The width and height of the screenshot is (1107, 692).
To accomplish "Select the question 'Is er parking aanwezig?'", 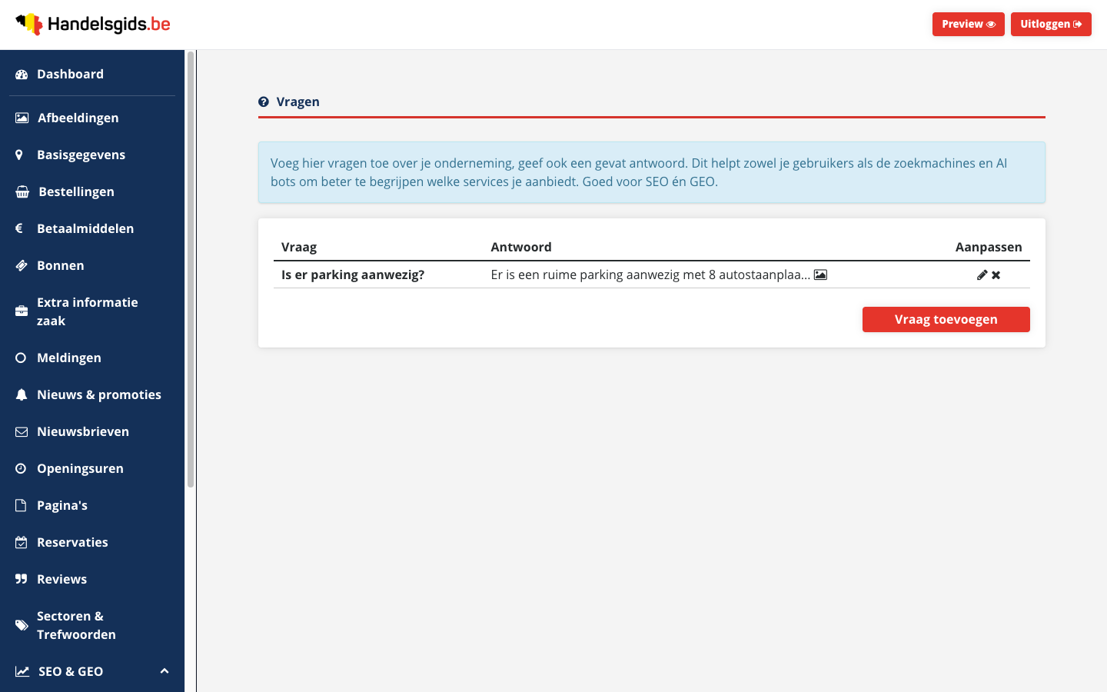I will (353, 274).
